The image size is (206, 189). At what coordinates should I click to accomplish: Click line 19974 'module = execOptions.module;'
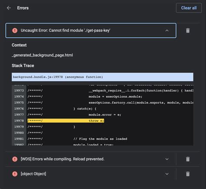115,96
